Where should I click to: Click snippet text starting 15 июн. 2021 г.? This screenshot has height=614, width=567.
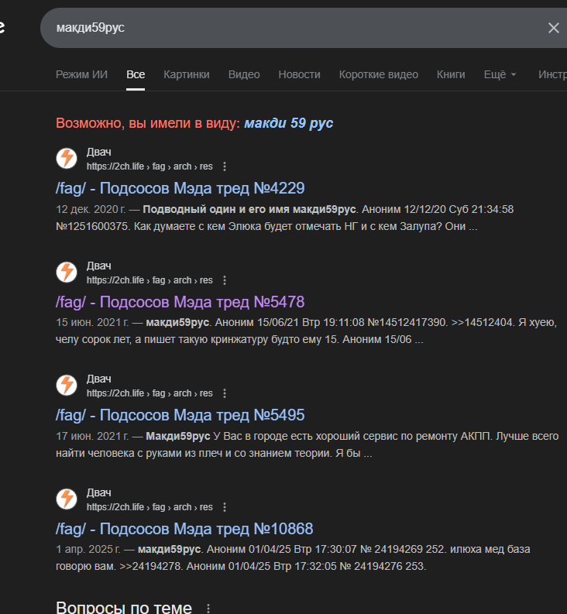tap(306, 331)
